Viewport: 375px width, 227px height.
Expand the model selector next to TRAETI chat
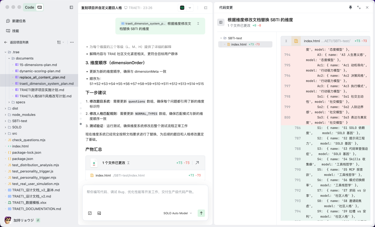(x=189, y=7)
